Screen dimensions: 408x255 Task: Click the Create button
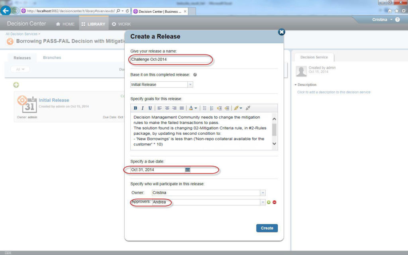pos(267,228)
